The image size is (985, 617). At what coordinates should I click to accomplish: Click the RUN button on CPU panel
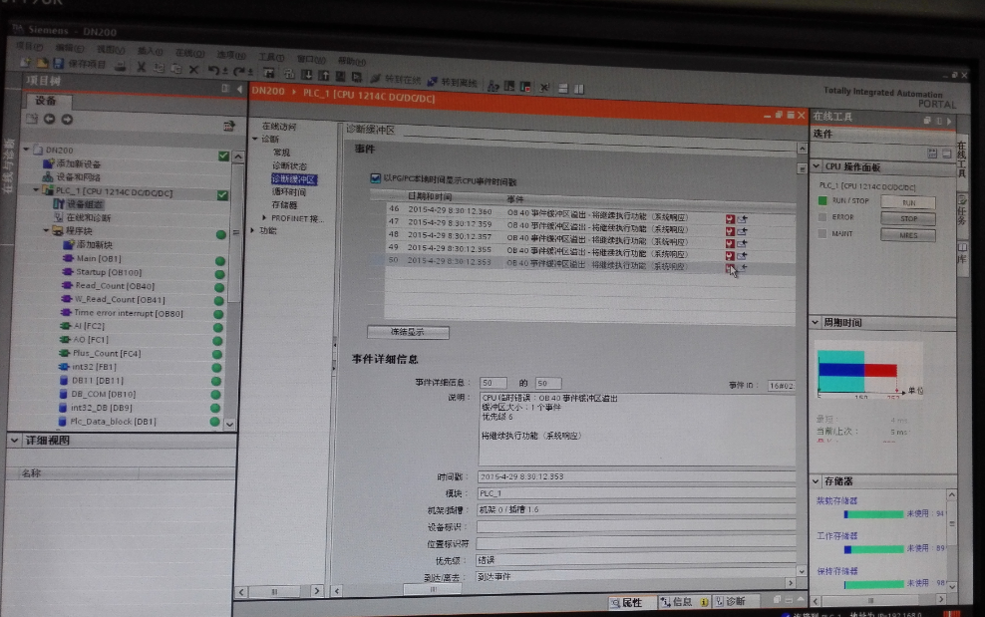tap(908, 202)
